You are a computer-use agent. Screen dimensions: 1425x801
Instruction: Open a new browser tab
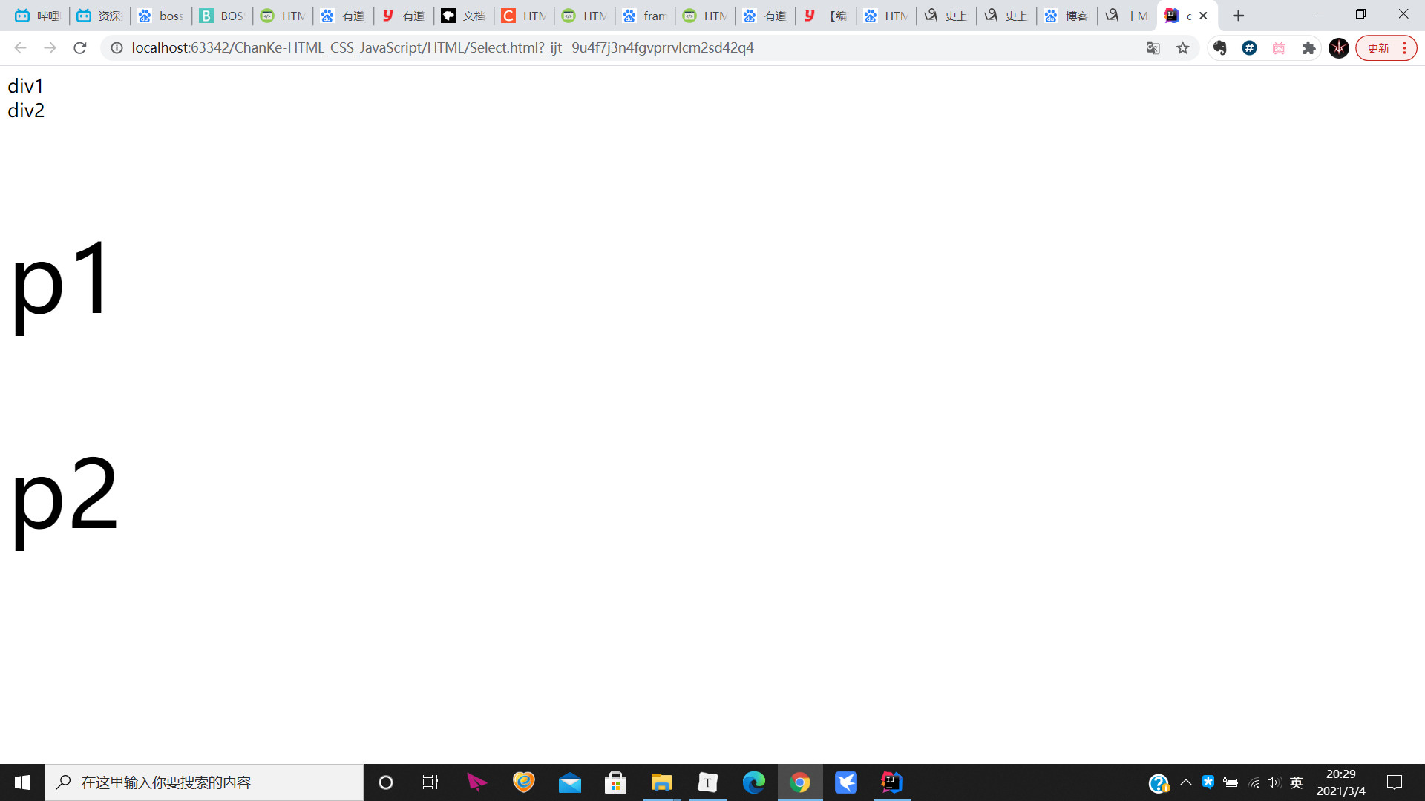pos(1238,16)
